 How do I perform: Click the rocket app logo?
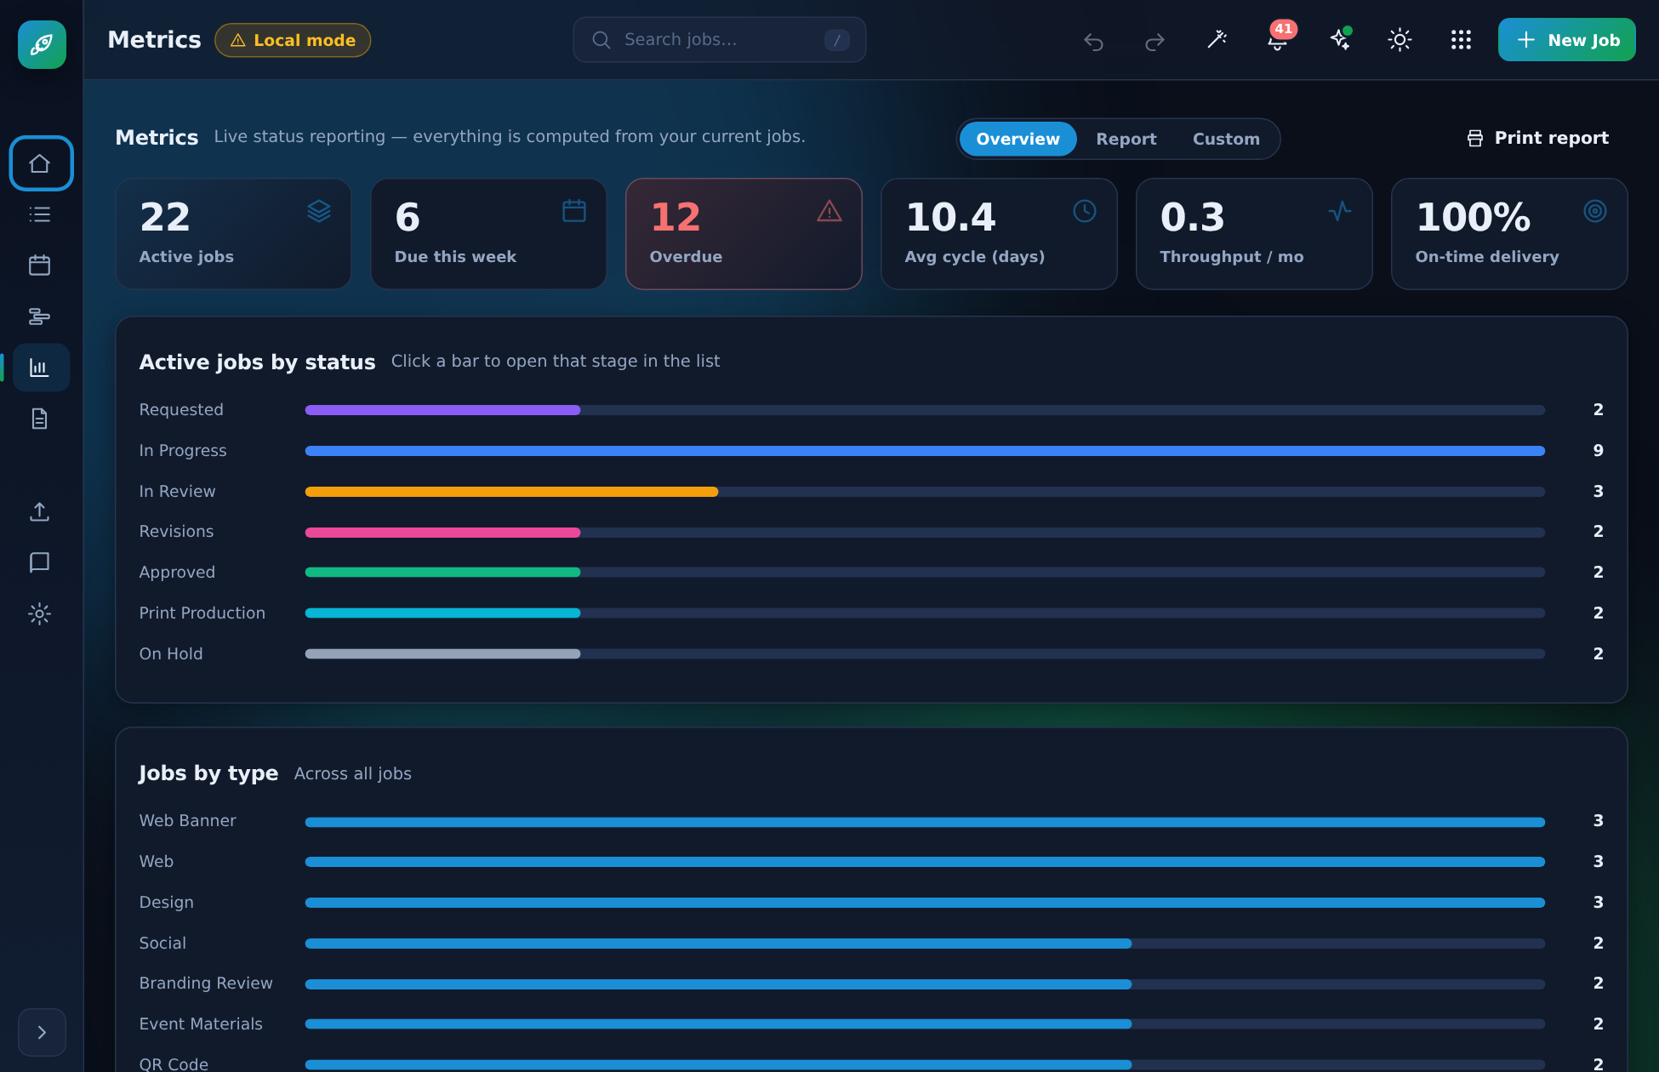click(x=42, y=44)
